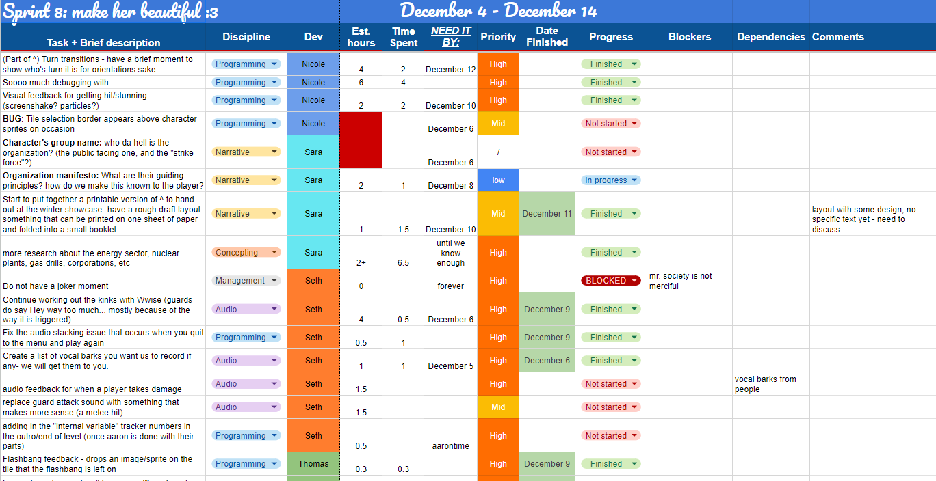The image size is (936, 481).
Task: Click the Thomas dev cell
Action: 313,464
